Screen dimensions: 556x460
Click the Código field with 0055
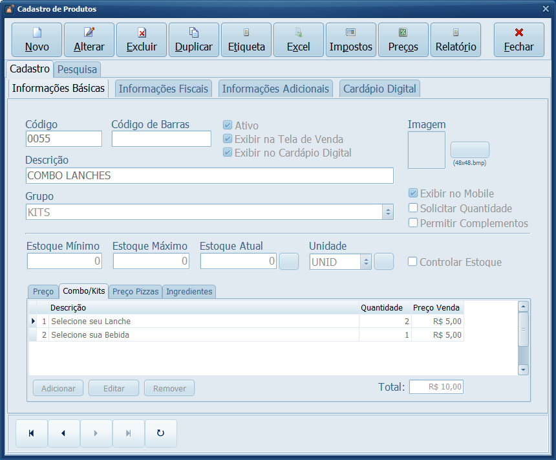click(64, 139)
